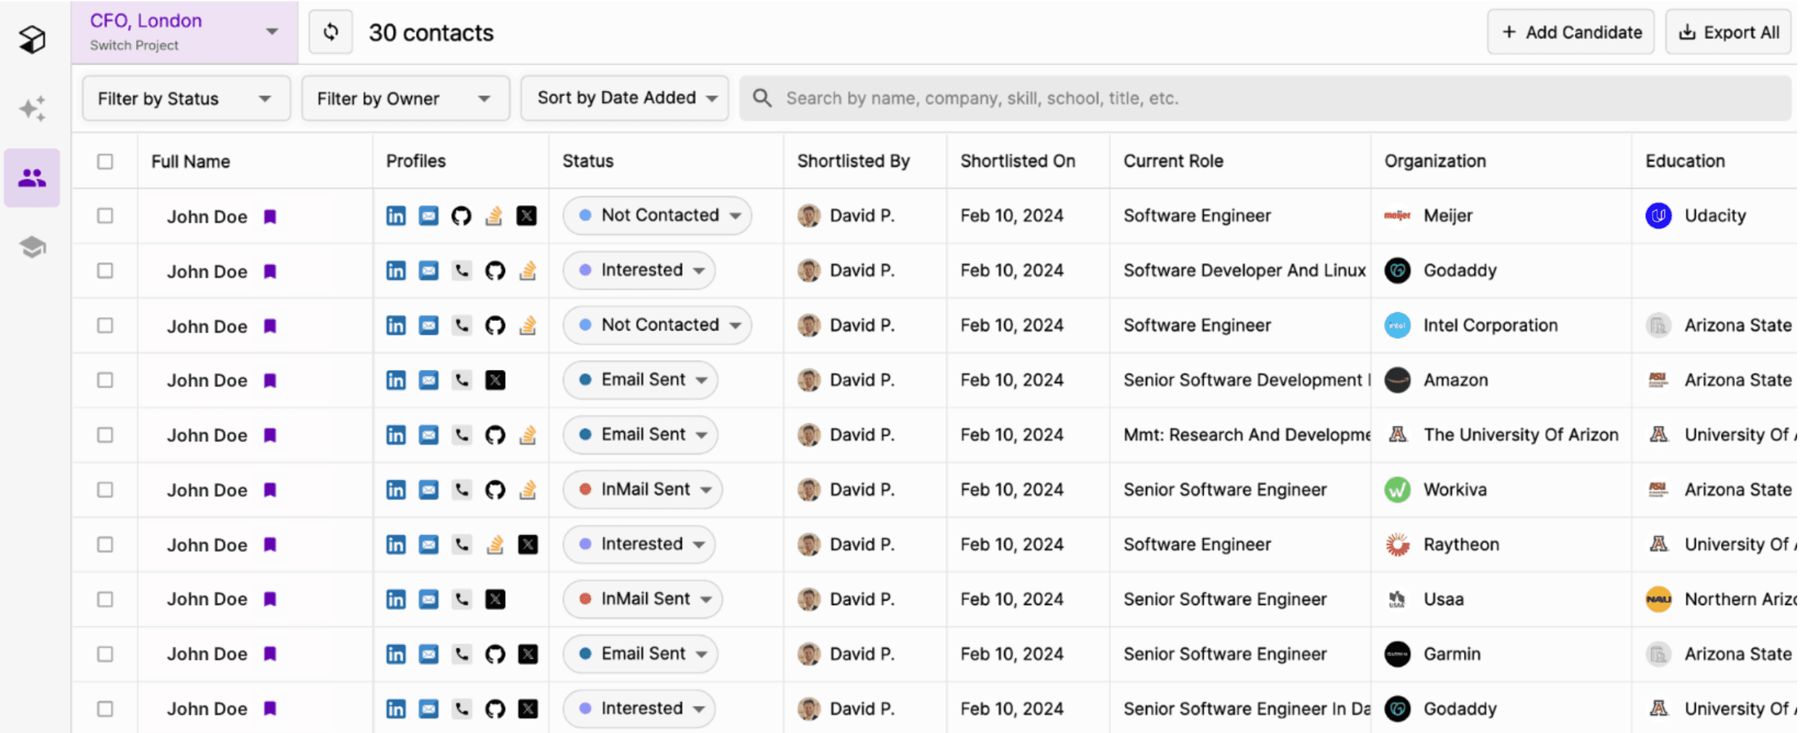Viewport: 1800px width, 733px height.
Task: Toggle the select-all checkbox in header
Action: click(x=106, y=161)
